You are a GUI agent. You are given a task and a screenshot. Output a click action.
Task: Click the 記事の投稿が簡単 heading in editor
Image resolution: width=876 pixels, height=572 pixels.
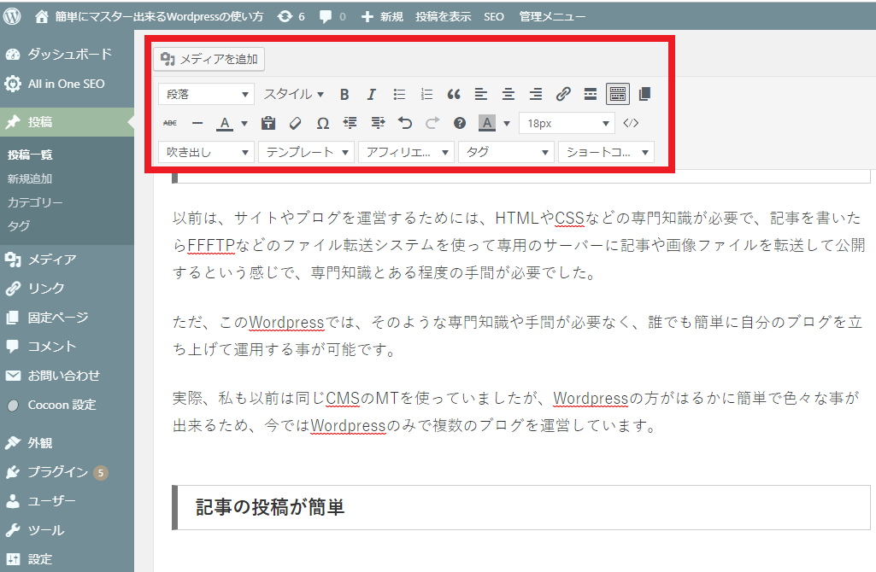270,507
